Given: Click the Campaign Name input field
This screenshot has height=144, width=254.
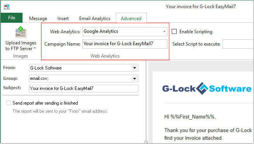Looking at the screenshot, I should [x=125, y=44].
